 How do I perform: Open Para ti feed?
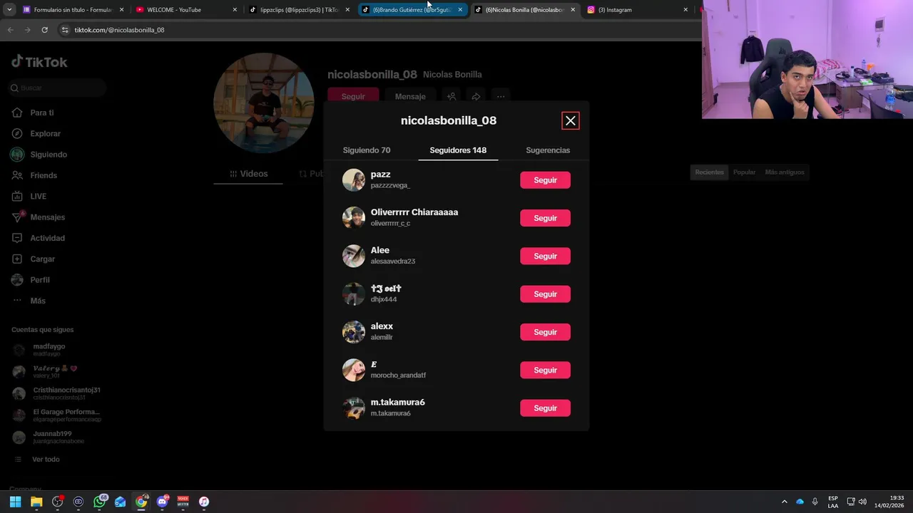[42, 113]
